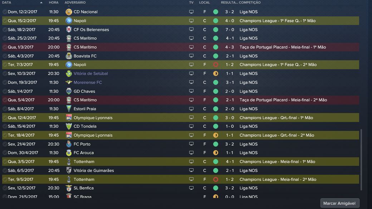Click red loss indicator on 9/5/2017 Tottenham row

click(x=215, y=179)
